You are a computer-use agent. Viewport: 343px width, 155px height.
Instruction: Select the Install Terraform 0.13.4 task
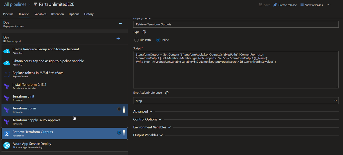pos(64,86)
